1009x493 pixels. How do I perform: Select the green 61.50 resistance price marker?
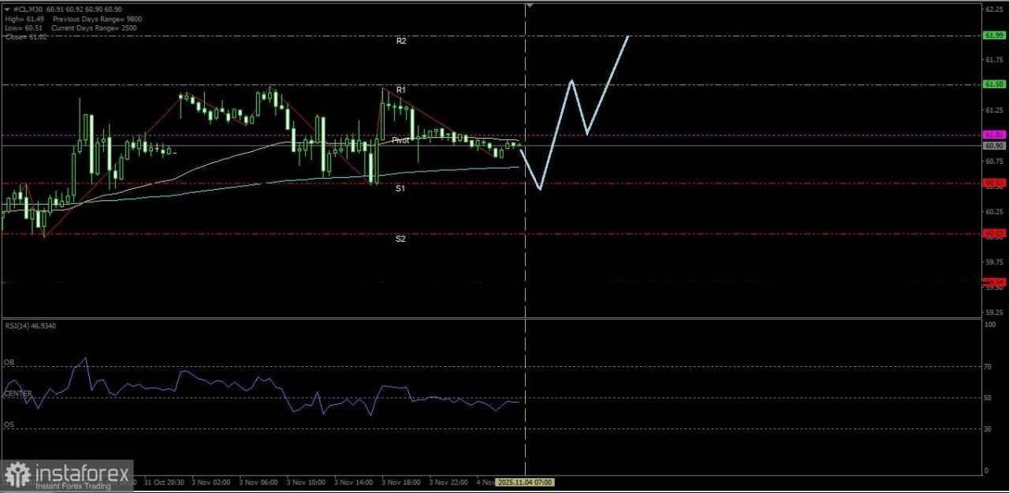(992, 84)
